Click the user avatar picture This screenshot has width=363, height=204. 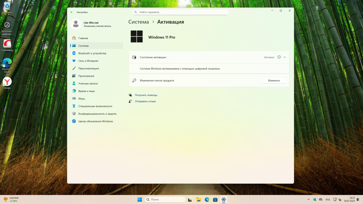(x=76, y=24)
